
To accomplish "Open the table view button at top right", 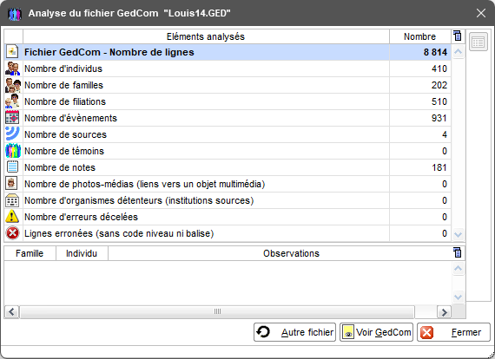I will click(x=478, y=42).
